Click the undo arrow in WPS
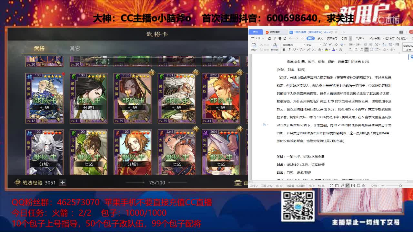The image size is (413, 232). point(290,38)
